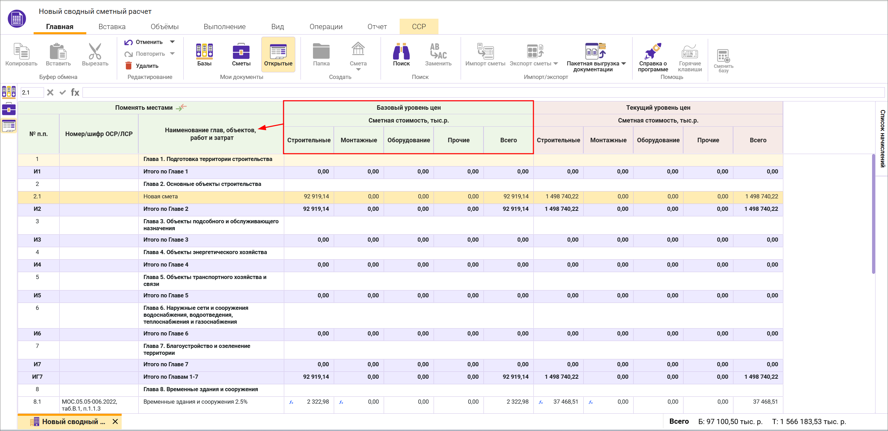Click the Поменять местами swap arrows
The width and height of the screenshot is (888, 431).
click(181, 108)
